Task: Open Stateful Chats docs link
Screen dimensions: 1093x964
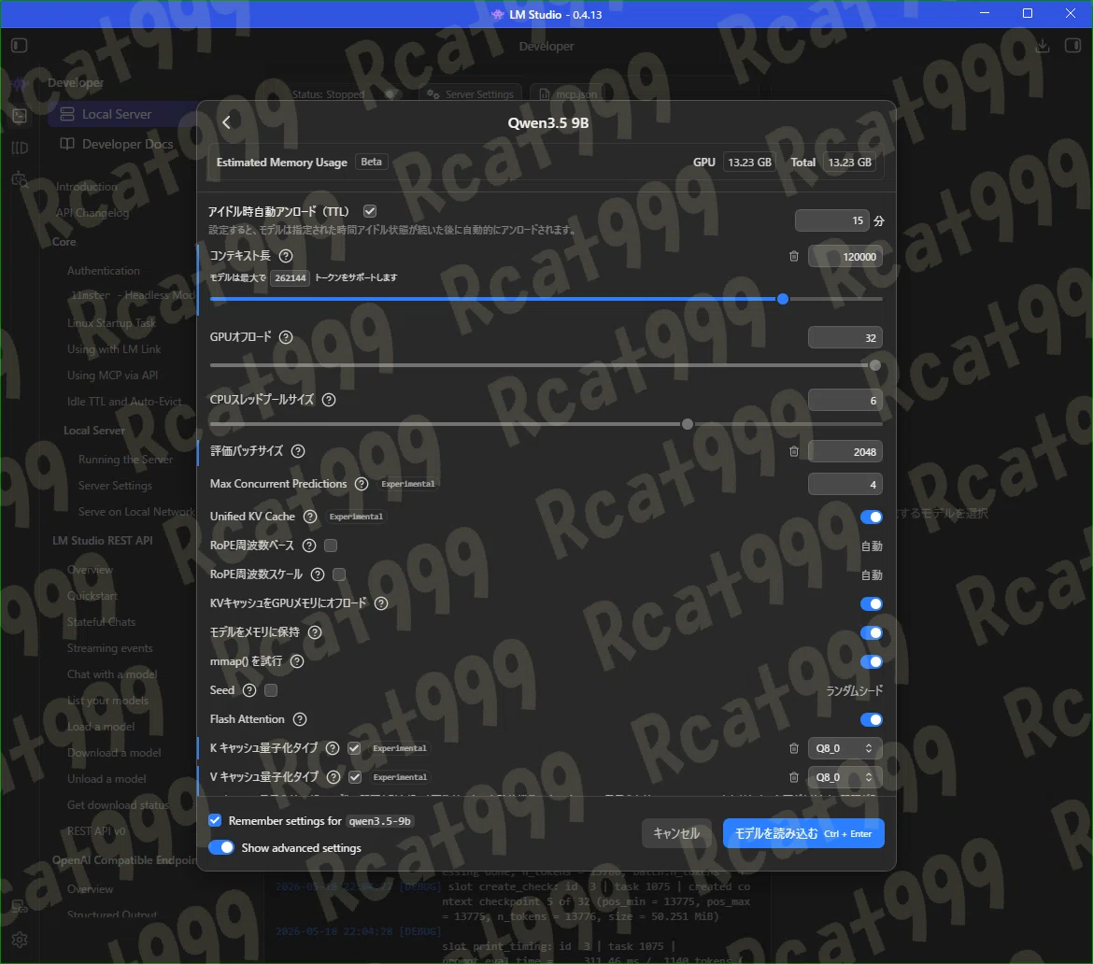Action: point(101,622)
